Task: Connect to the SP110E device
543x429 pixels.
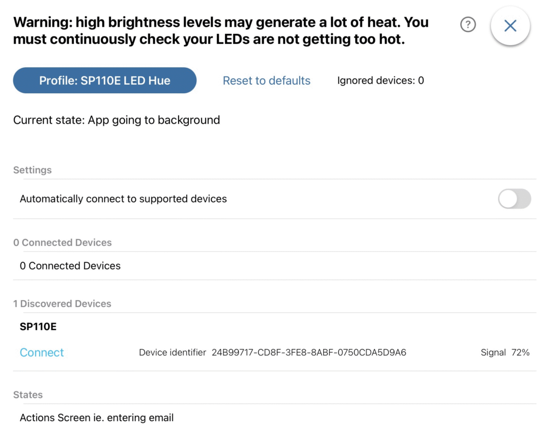Action: (x=41, y=352)
